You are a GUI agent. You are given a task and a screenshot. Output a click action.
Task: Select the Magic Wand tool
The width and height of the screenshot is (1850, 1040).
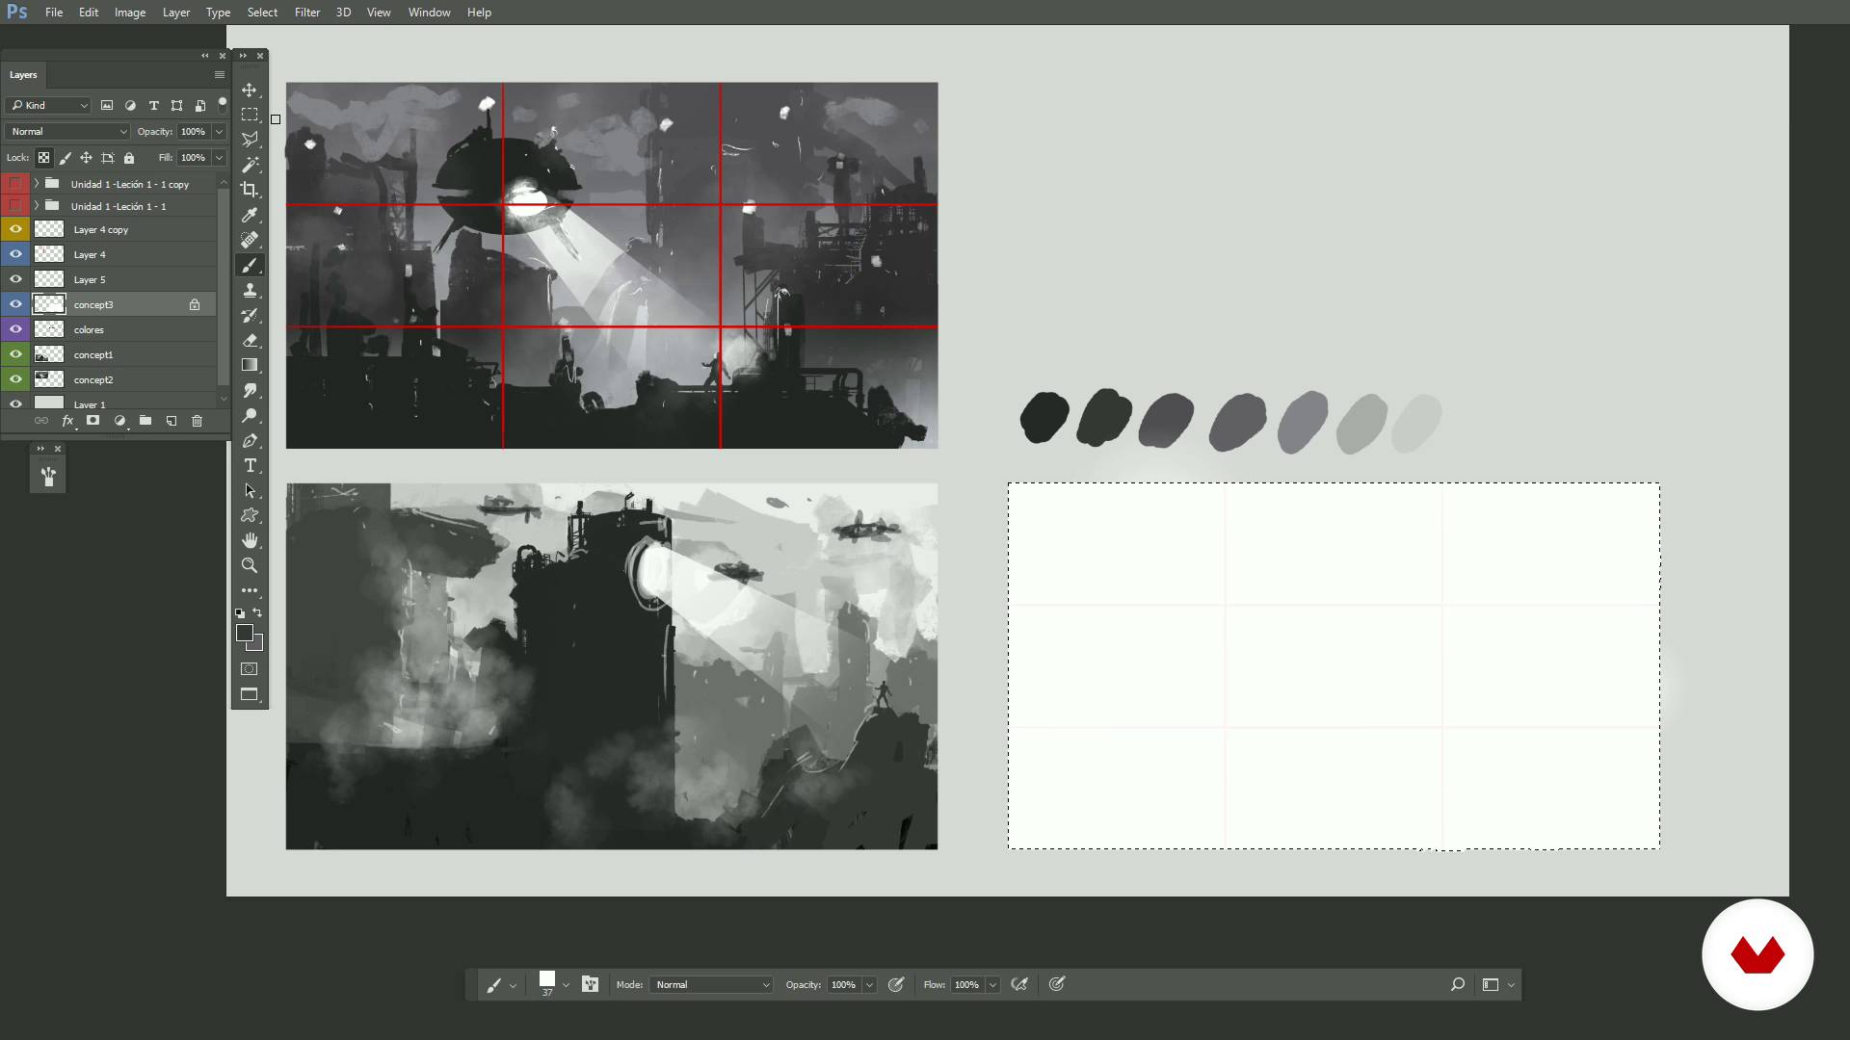[x=250, y=165]
